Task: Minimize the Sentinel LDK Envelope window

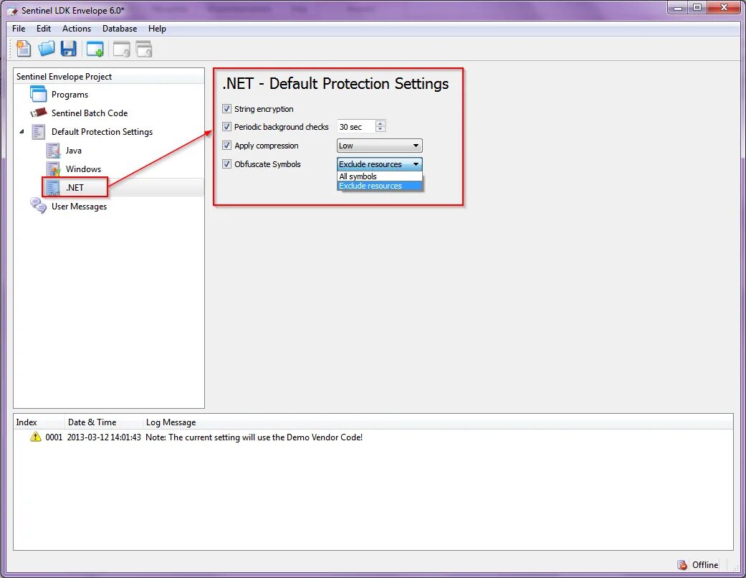Action: [678, 8]
